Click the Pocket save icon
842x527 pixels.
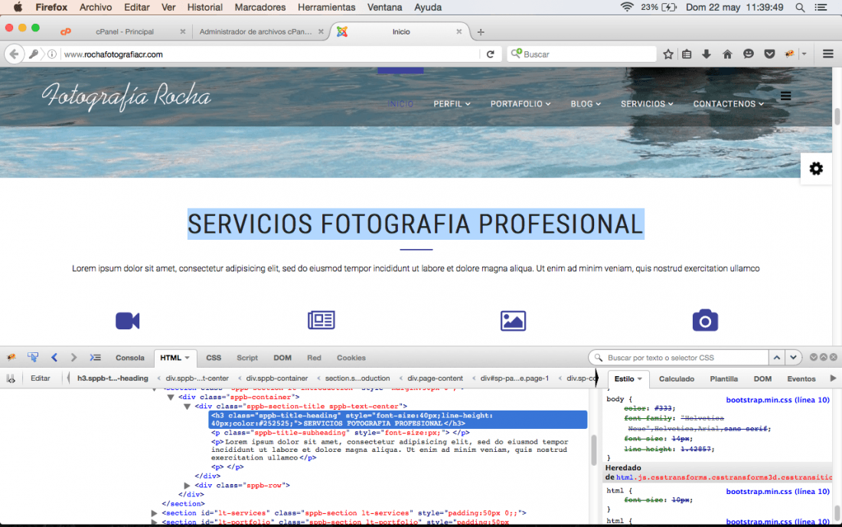[769, 54]
